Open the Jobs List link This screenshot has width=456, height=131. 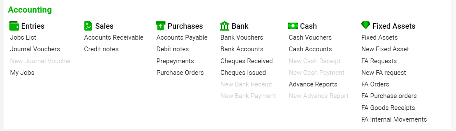pyautogui.click(x=23, y=37)
